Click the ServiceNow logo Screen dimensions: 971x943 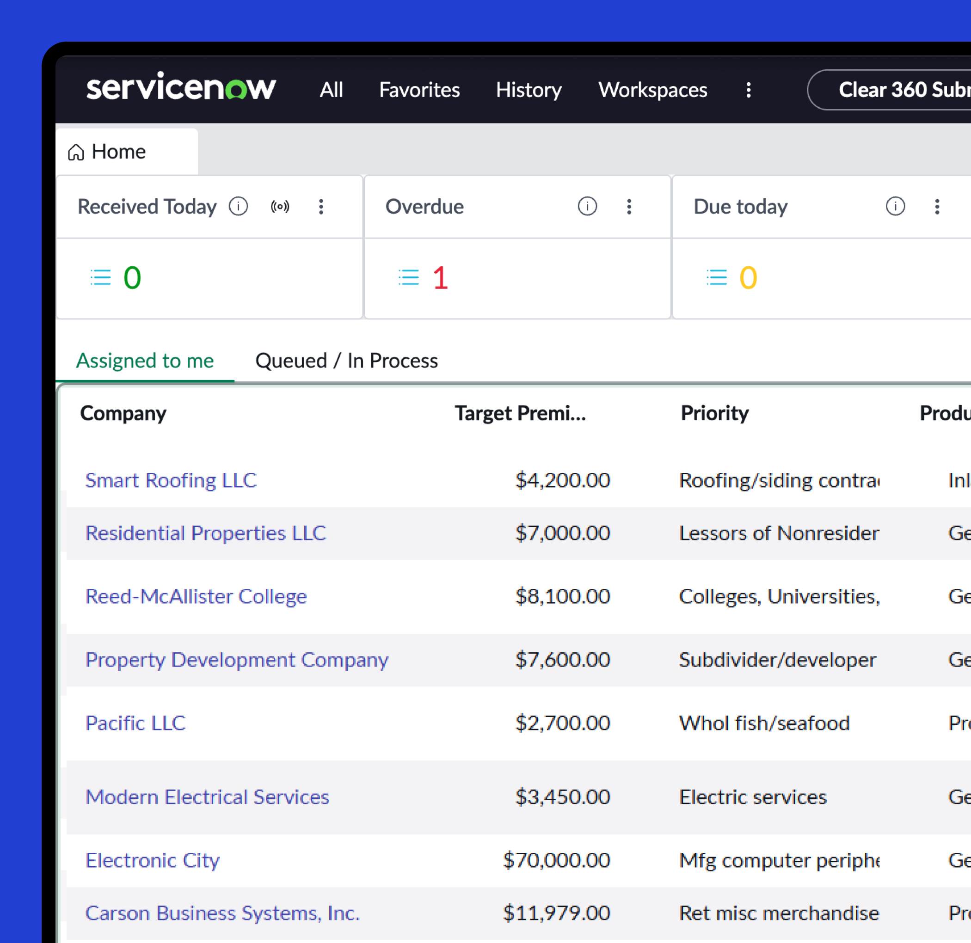181,88
